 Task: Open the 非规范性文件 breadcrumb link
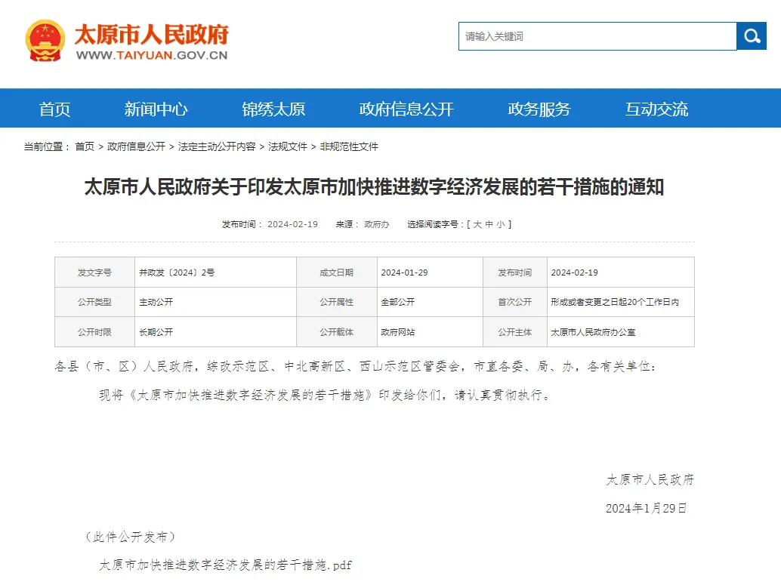pos(349,146)
